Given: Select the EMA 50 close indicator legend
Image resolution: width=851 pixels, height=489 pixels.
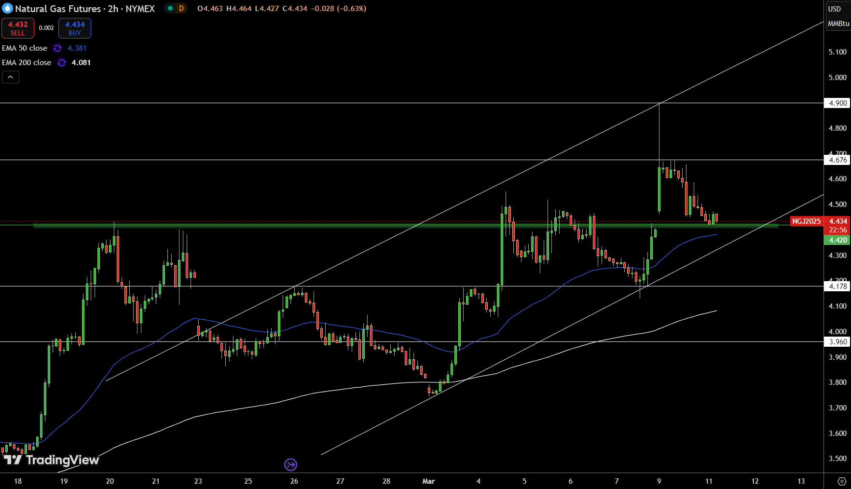Looking at the screenshot, I should pyautogui.click(x=25, y=48).
